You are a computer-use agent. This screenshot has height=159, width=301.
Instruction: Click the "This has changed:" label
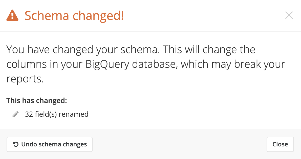click(37, 101)
